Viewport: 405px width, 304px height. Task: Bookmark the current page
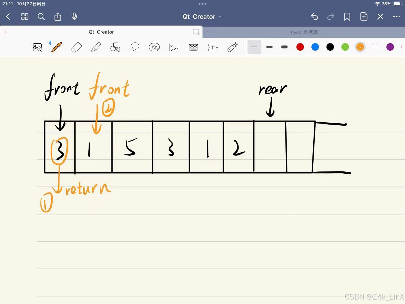(x=347, y=17)
